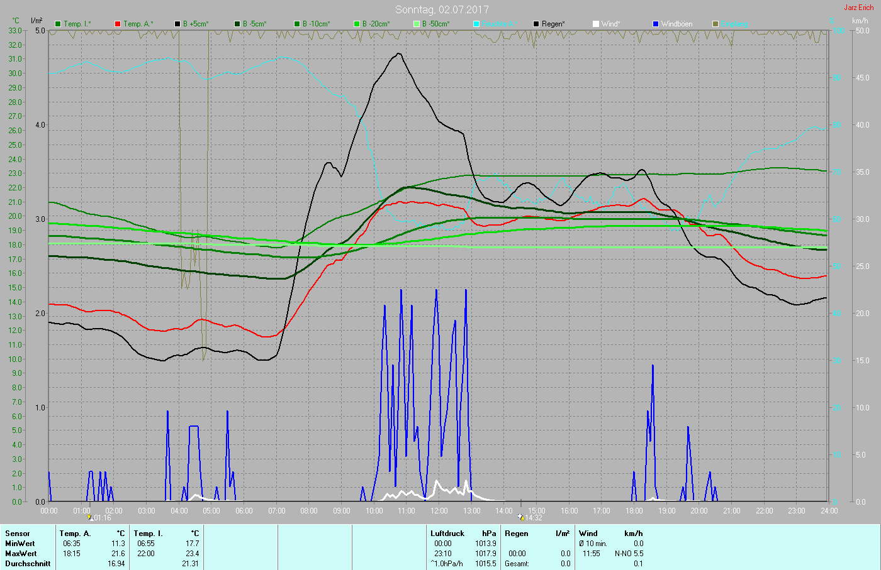Image resolution: width=881 pixels, height=570 pixels.
Task: Click the green Temp. I. legend swatch
Action: point(58,24)
